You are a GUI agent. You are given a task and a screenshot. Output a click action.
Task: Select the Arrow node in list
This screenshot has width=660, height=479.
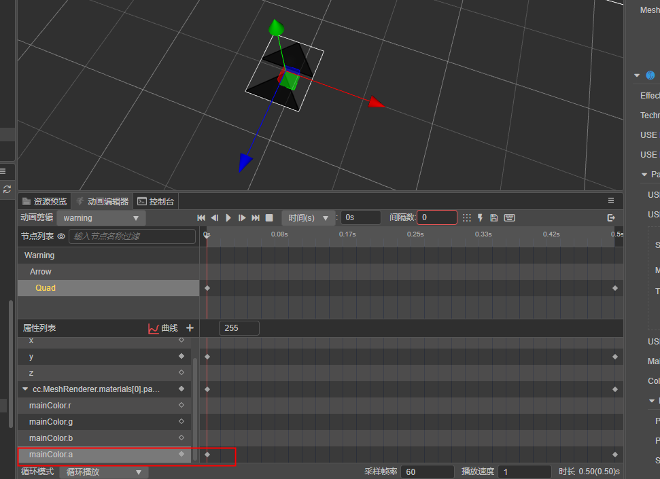(x=109, y=272)
